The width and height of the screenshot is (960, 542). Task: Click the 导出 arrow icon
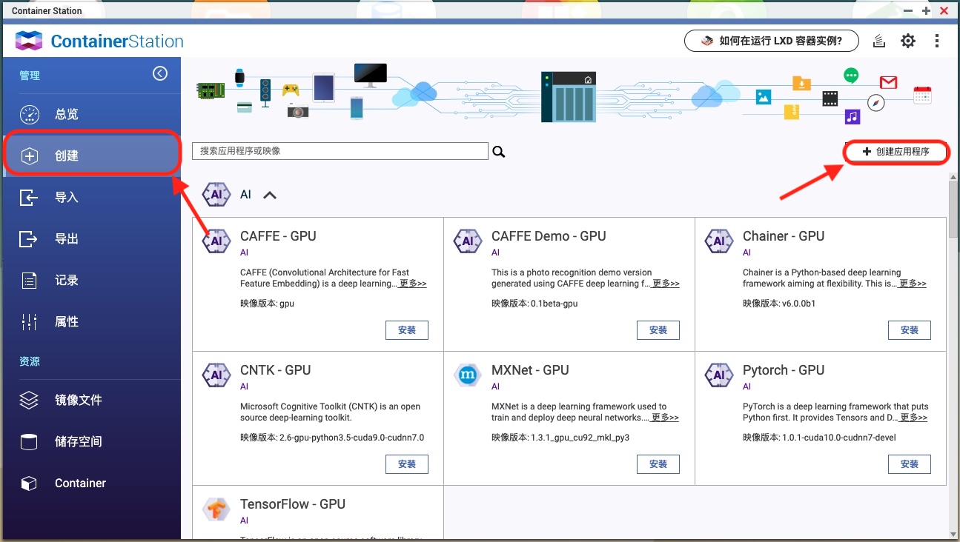click(28, 239)
